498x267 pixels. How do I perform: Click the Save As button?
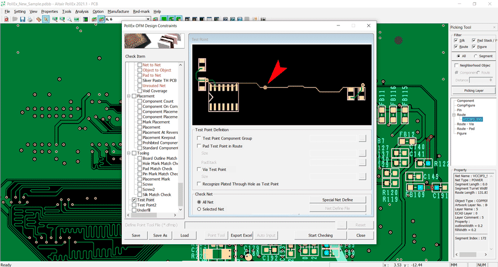[160, 235]
